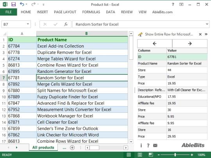Click the horizontal scrollbar right arrow
Image resolution: width=211 pixels, height=158 pixels.
point(126,148)
